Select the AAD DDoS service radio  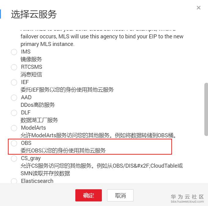click(14, 98)
